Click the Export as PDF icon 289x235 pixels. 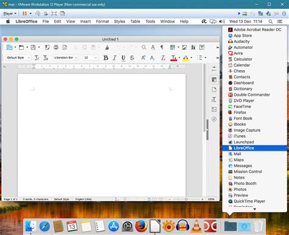(x=47, y=48)
